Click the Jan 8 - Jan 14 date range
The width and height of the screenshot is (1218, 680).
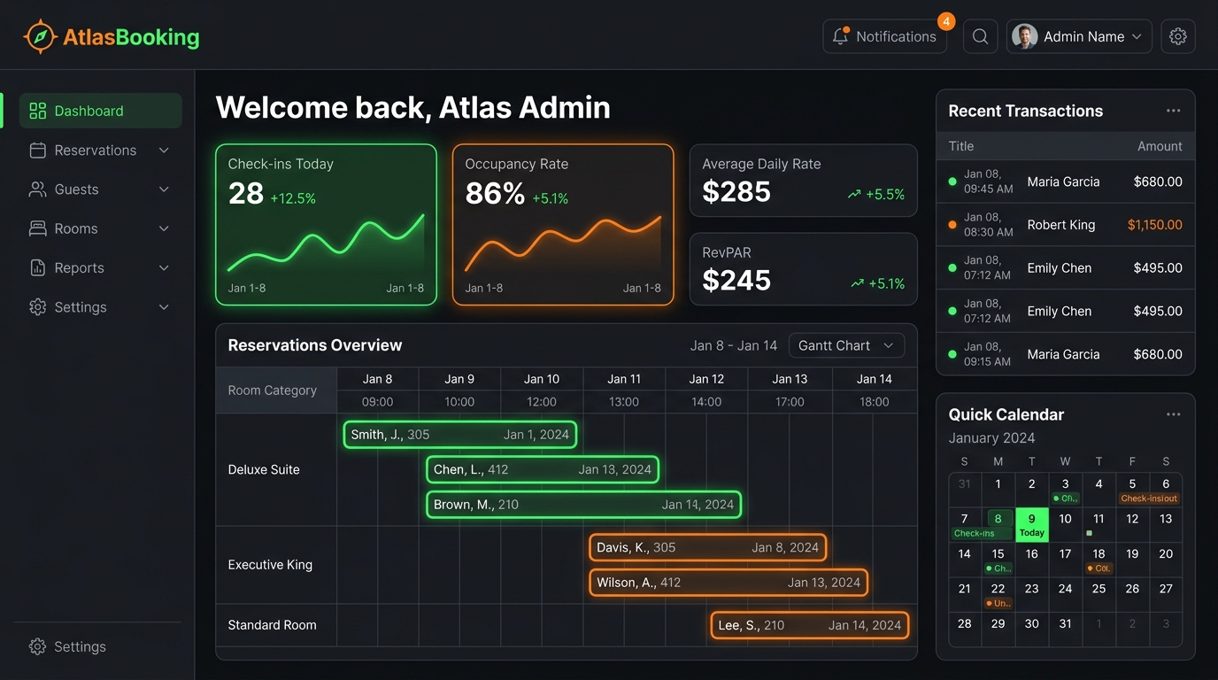pos(734,345)
